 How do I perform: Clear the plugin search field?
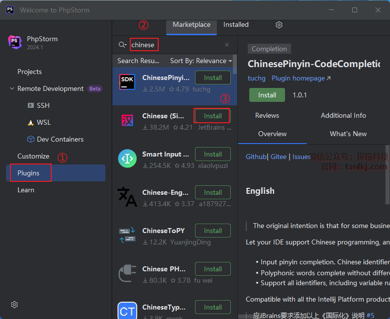tap(227, 45)
